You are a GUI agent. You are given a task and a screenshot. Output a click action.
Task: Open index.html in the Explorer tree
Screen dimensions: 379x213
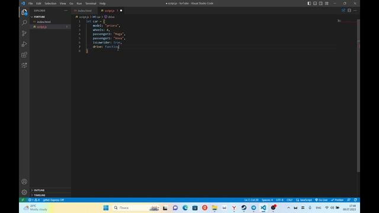pos(44,22)
